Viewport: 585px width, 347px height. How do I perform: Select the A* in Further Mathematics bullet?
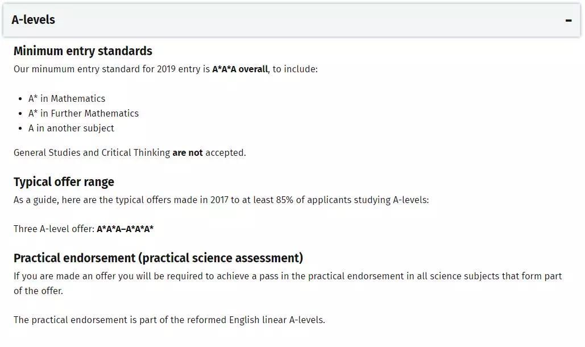click(83, 113)
